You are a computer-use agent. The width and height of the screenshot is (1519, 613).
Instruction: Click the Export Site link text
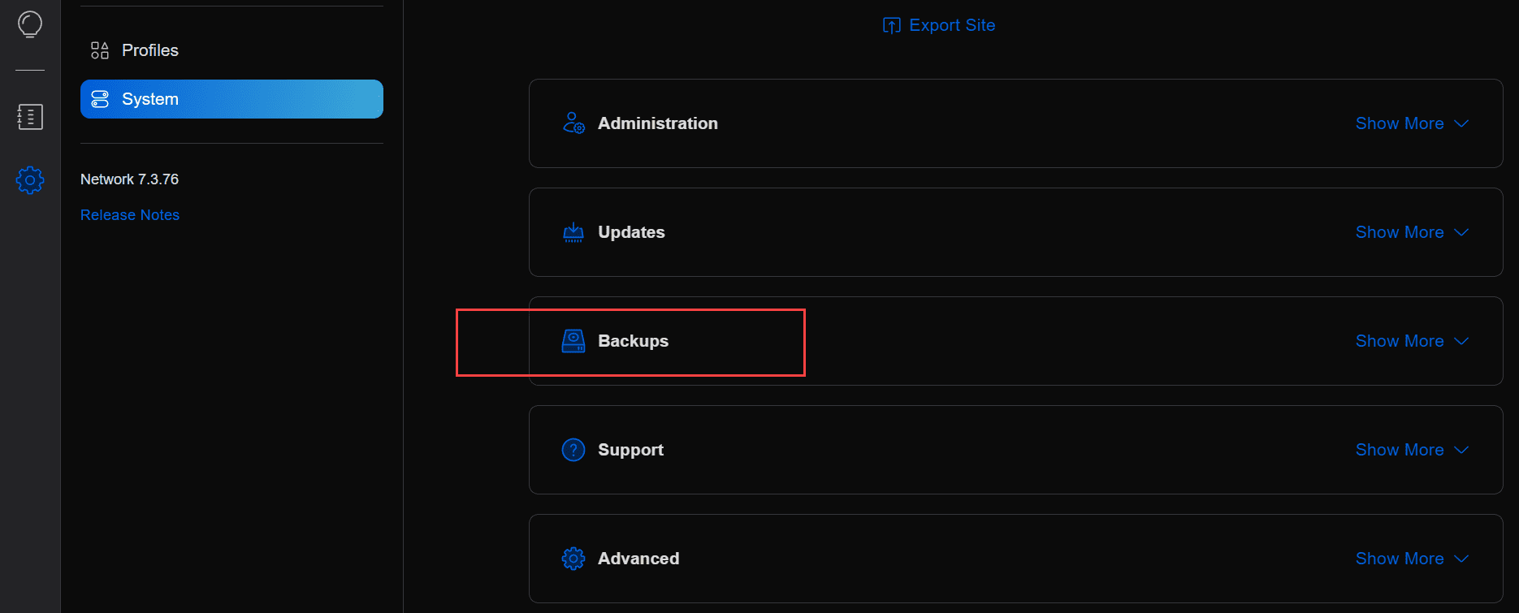(x=952, y=25)
